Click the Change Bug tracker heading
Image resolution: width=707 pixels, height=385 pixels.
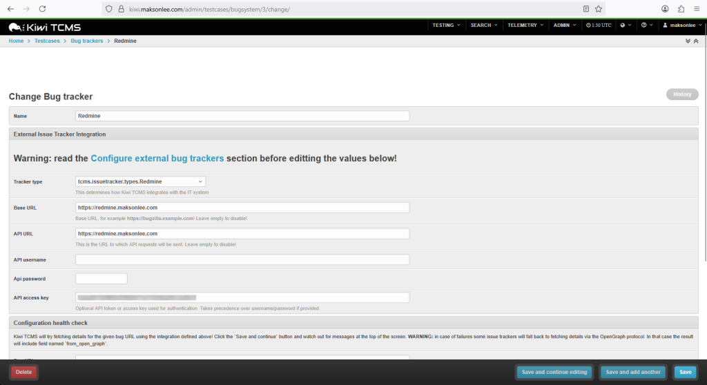coord(50,97)
